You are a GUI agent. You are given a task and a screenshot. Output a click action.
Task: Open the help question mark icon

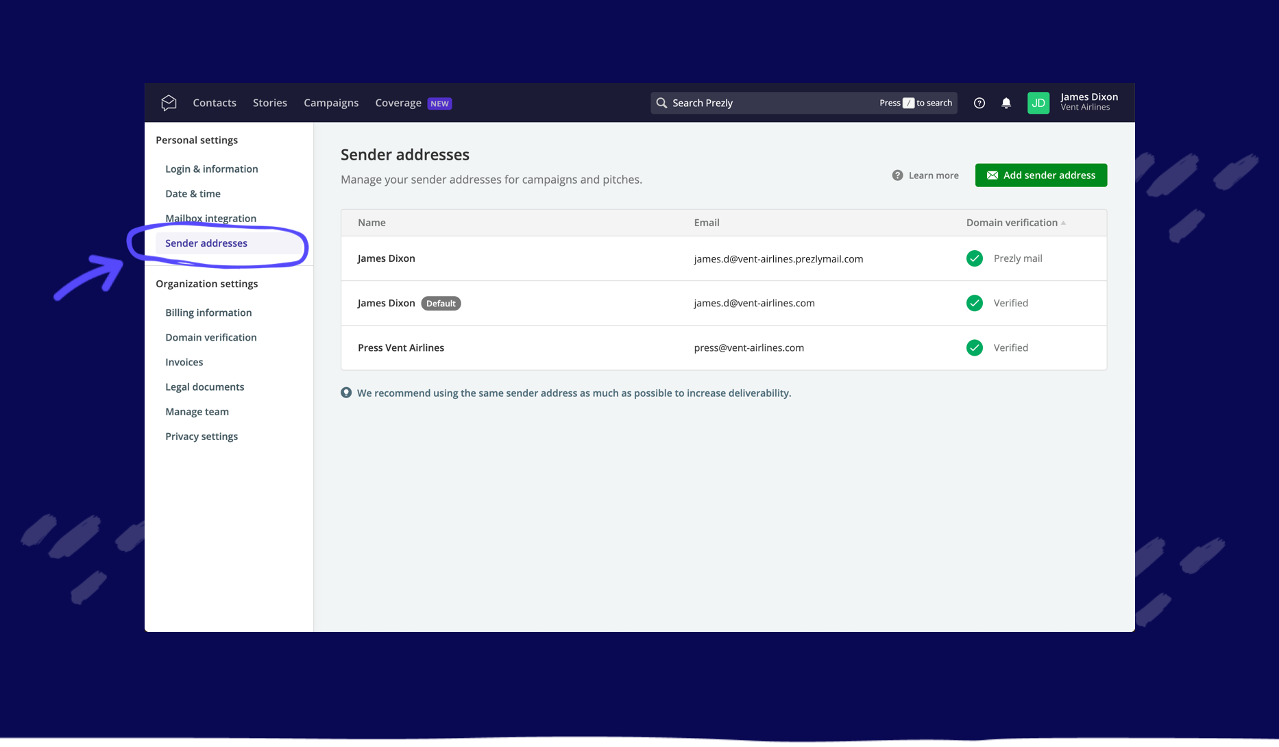tap(979, 103)
